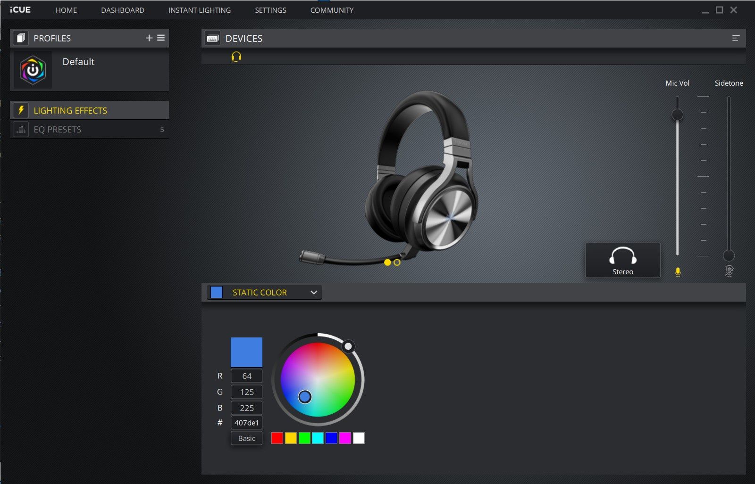Click the headset product image
Screen dimensions: 755x484
389,178
